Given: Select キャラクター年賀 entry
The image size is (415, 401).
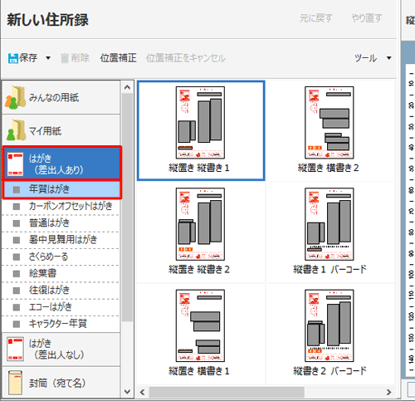Looking at the screenshot, I should 61,324.
